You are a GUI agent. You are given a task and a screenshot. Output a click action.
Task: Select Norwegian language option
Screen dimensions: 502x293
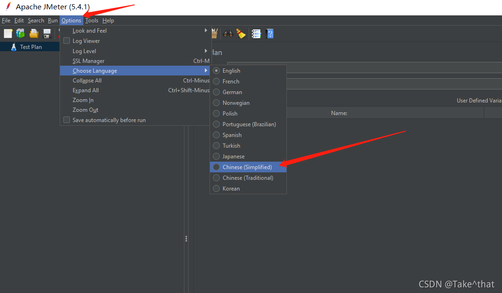248,103
